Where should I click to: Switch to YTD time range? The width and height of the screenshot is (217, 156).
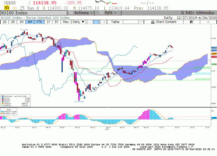pos(39,22)
